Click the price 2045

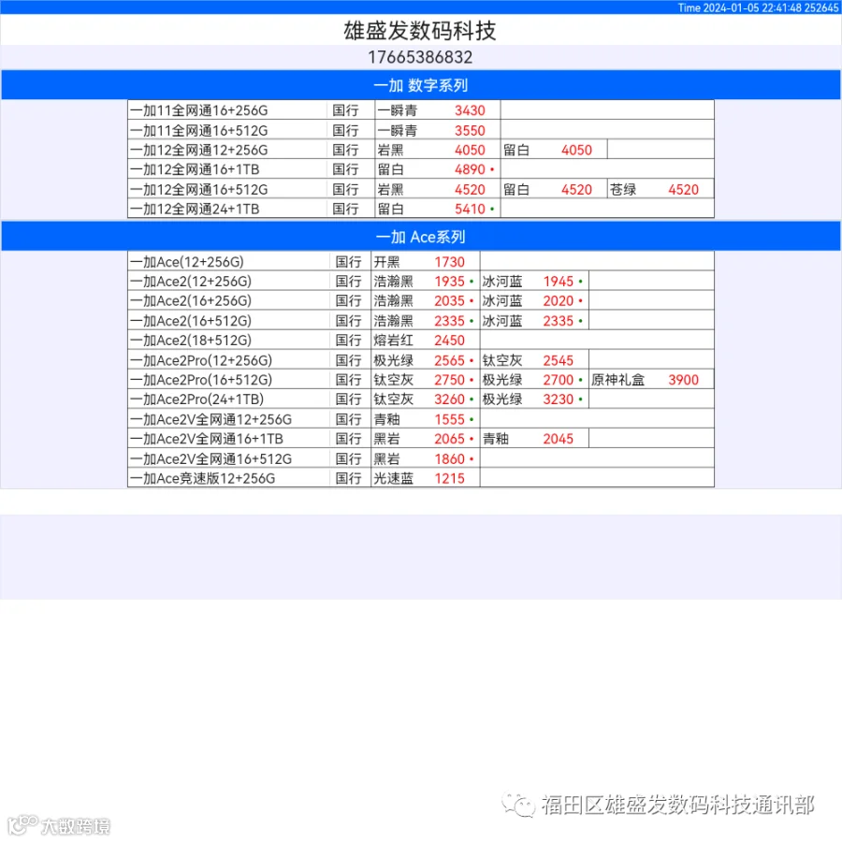[x=559, y=439]
